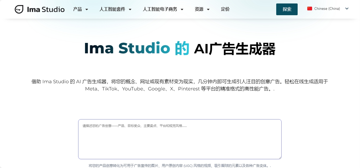360x168 pixels.
Task: Click the caption beginning 将您的产品创意转化
Action: pyautogui.click(x=180, y=166)
